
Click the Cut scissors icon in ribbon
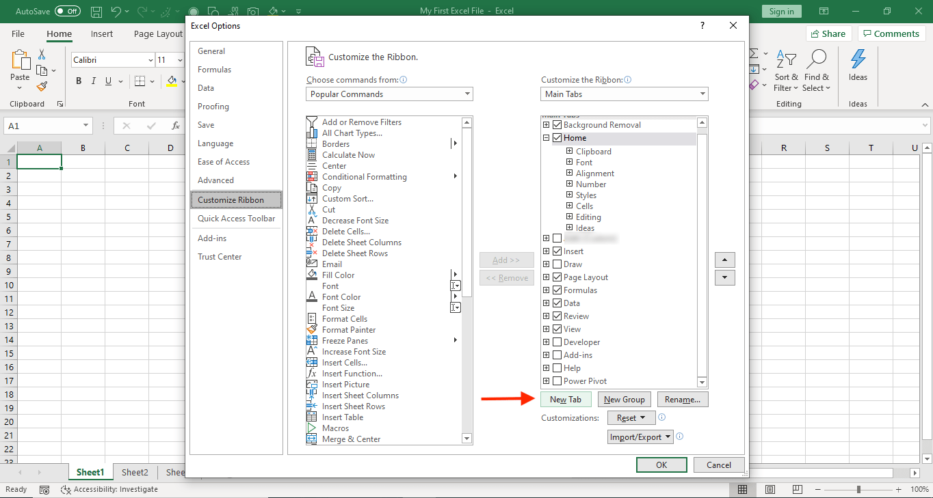(42, 55)
